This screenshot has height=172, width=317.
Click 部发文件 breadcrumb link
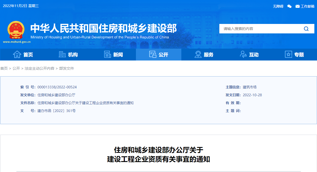coord(67,68)
